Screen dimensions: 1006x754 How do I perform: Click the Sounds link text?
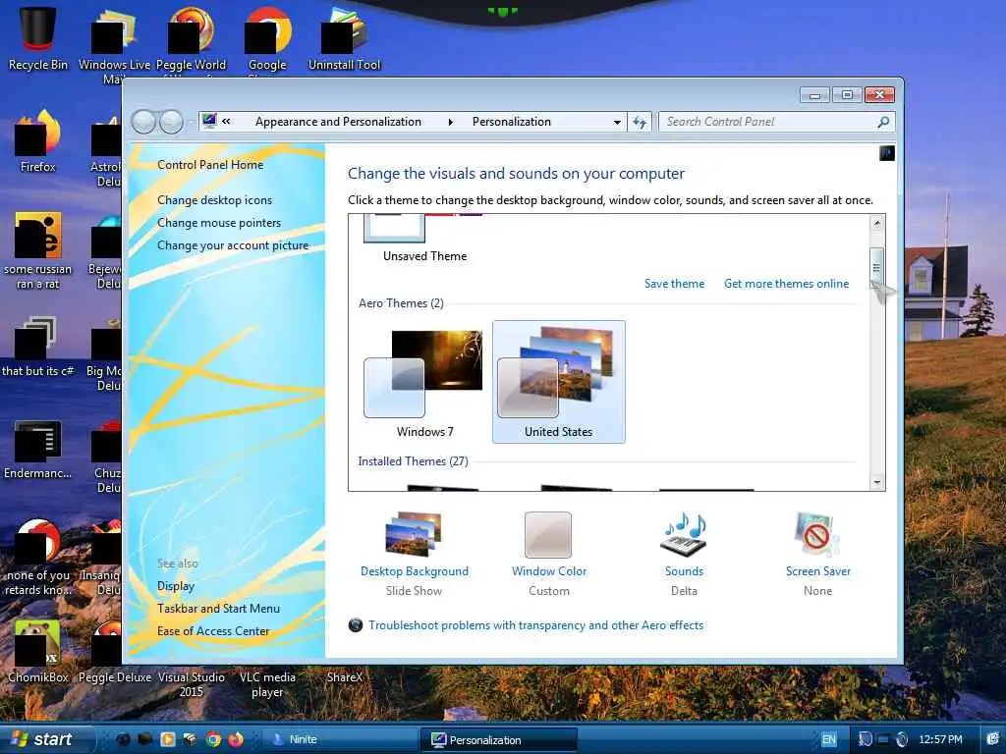[x=684, y=571]
